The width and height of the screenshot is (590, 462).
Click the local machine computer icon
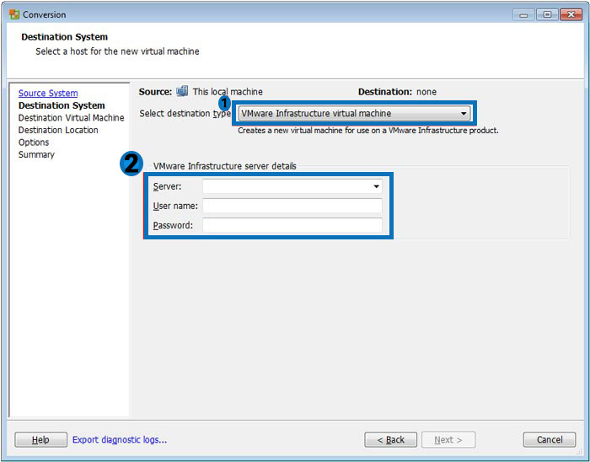pyautogui.click(x=182, y=91)
